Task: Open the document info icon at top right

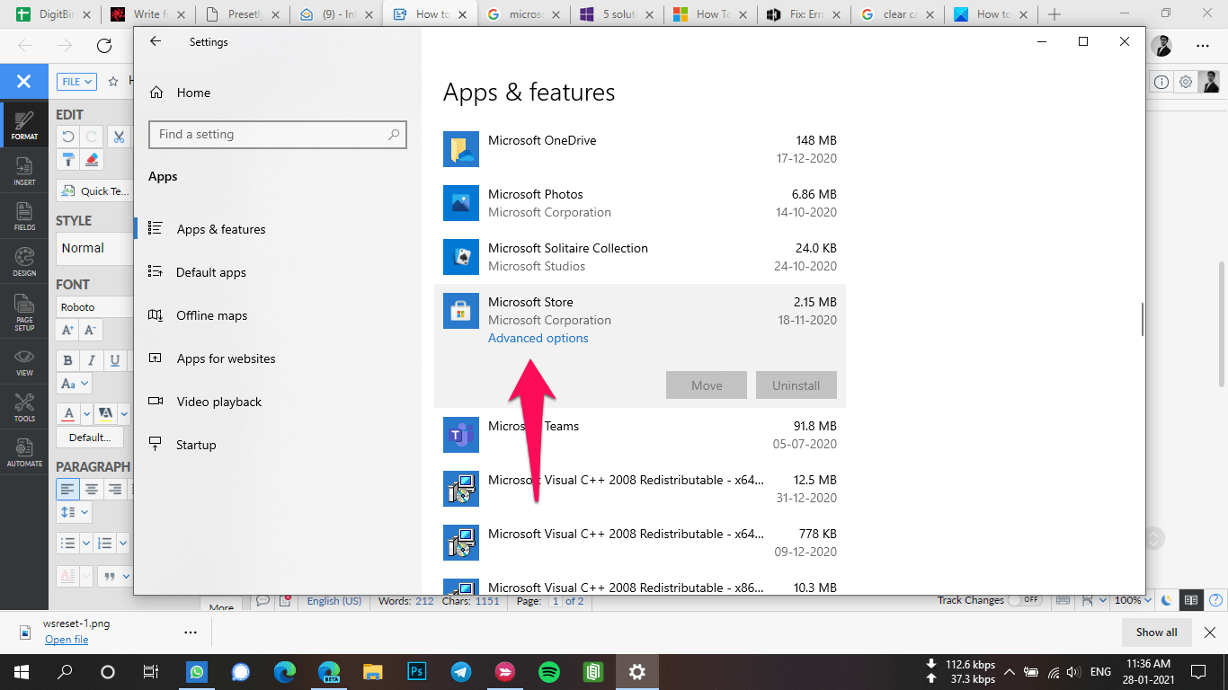Action: point(1161,82)
